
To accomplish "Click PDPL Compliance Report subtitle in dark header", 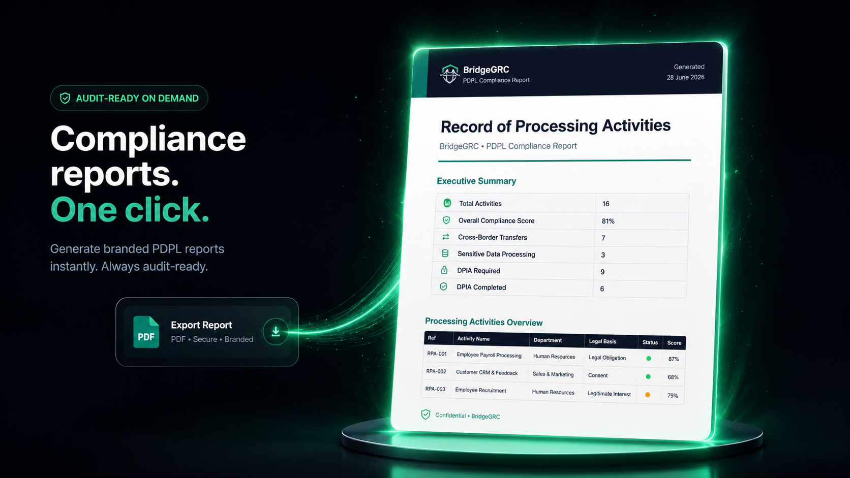I will pos(496,80).
